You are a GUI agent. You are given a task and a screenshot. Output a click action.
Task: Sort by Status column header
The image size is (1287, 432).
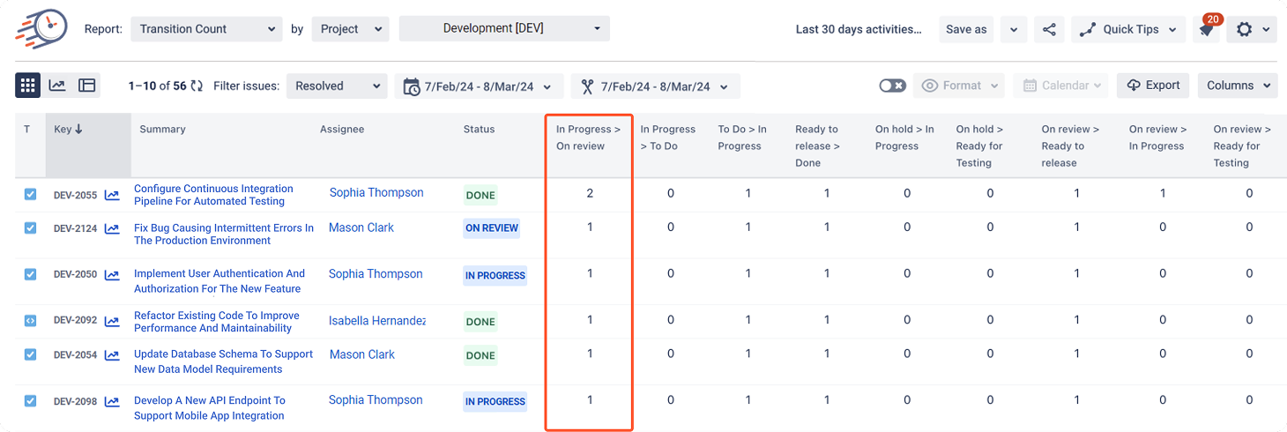(x=479, y=129)
